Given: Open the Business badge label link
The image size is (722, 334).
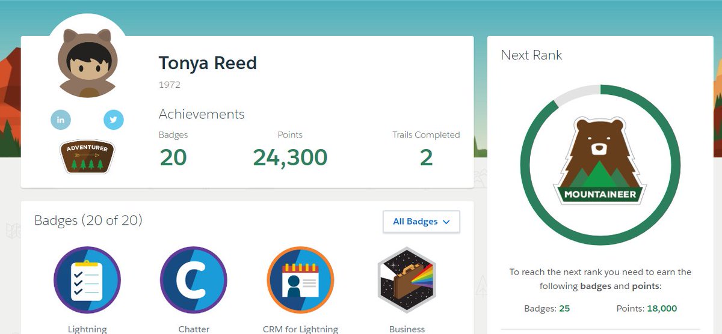Looking at the screenshot, I should [407, 329].
